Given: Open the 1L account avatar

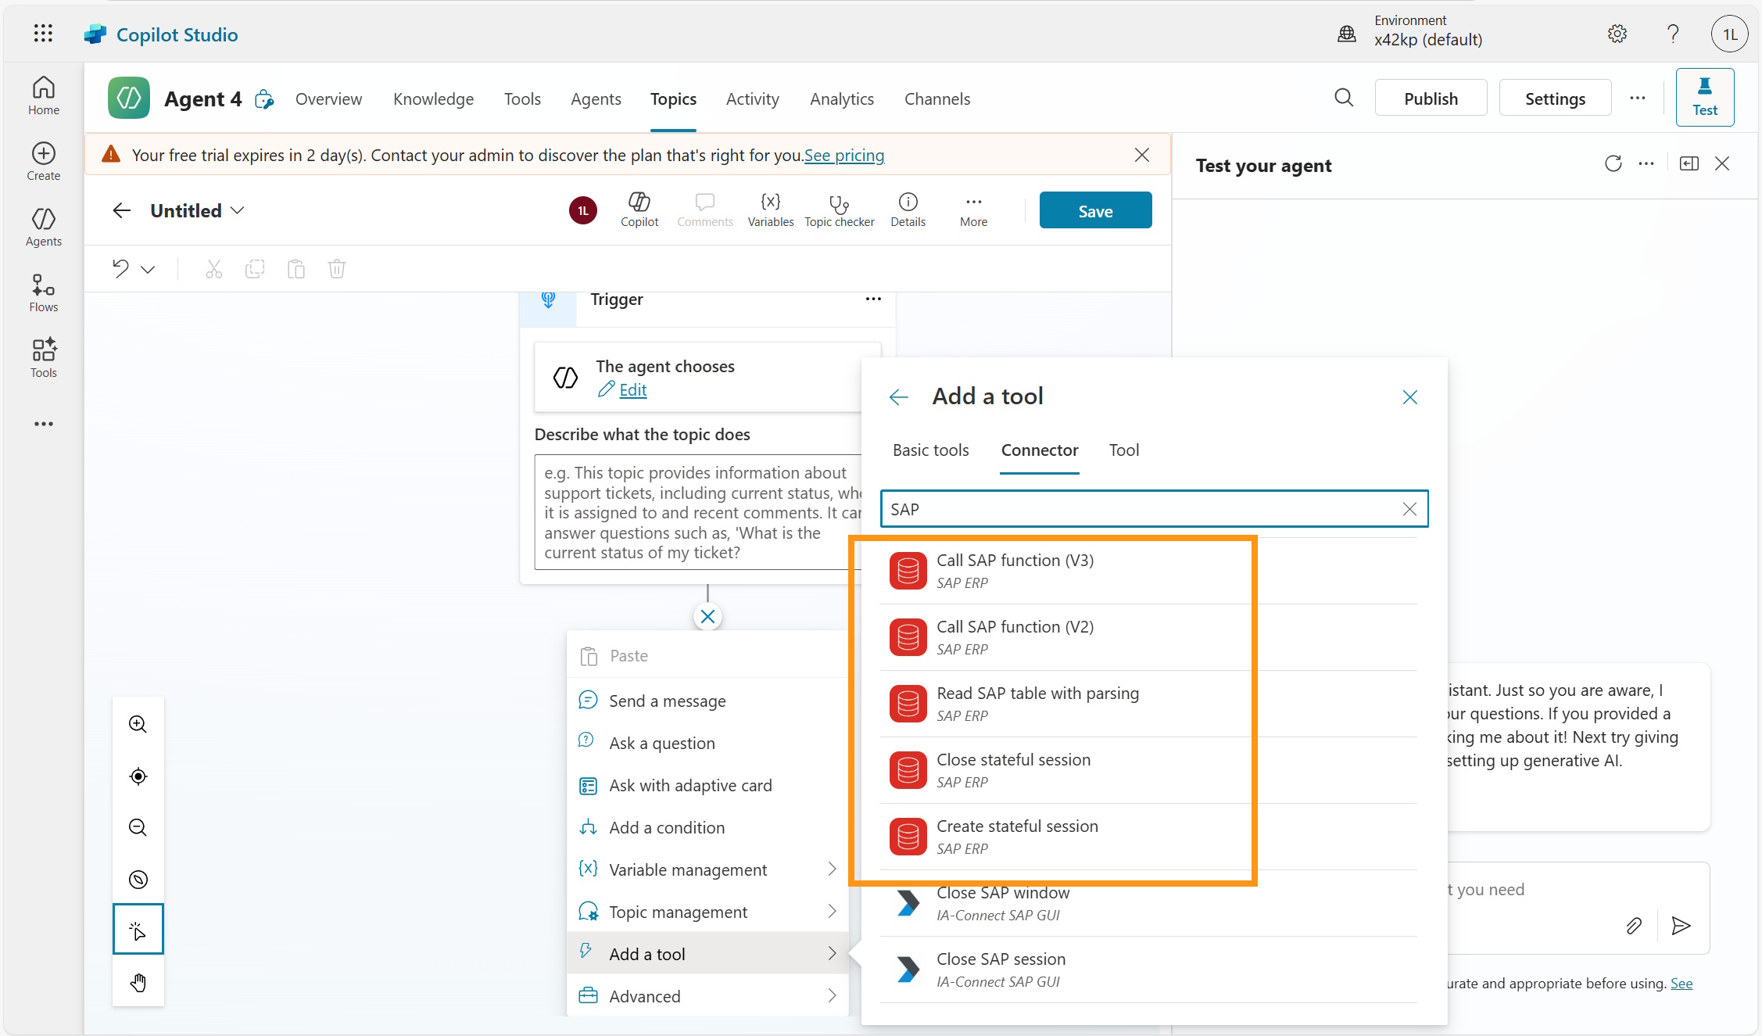Looking at the screenshot, I should pyautogui.click(x=1730, y=34).
